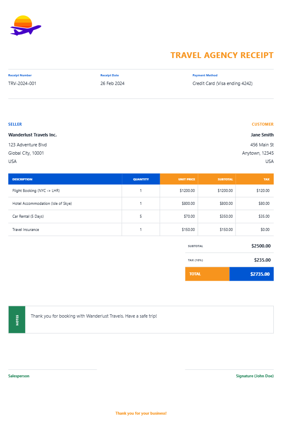Screen dimensions: 282x425
Task: Click the Receipt Date label
Action: 109,75
